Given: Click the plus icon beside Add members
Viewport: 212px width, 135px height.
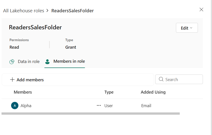Looking at the screenshot, I should point(12,80).
